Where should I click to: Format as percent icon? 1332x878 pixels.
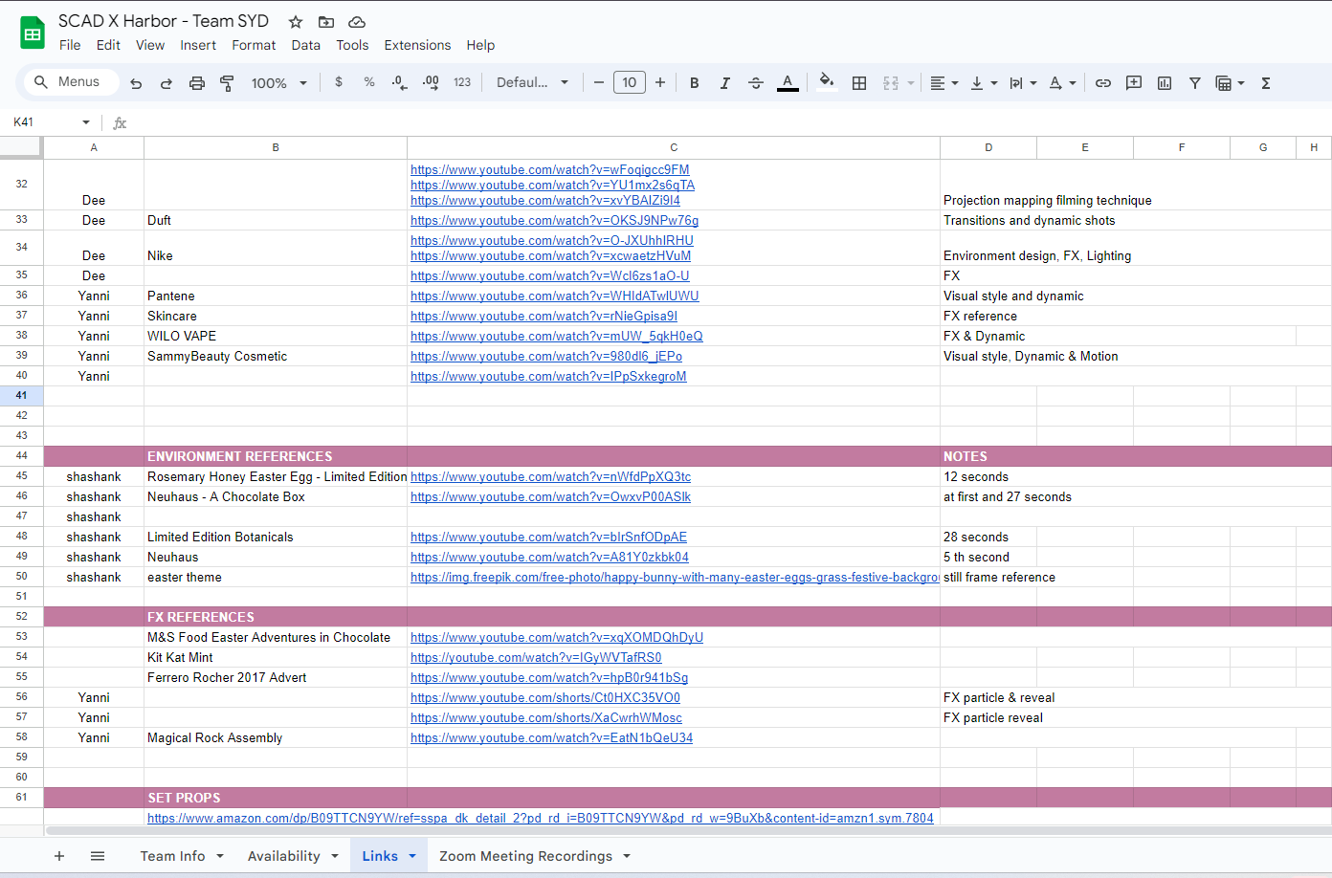[x=369, y=82]
